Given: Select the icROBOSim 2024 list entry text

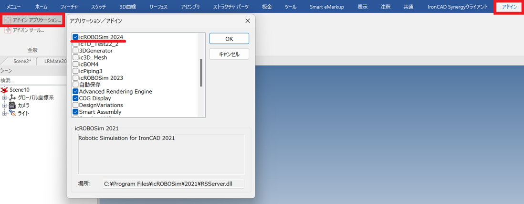Looking at the screenshot, I should click(102, 37).
